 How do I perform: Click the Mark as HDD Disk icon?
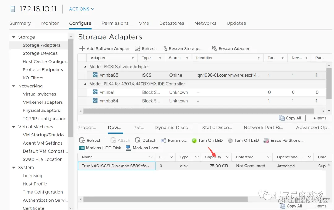pos(82,148)
